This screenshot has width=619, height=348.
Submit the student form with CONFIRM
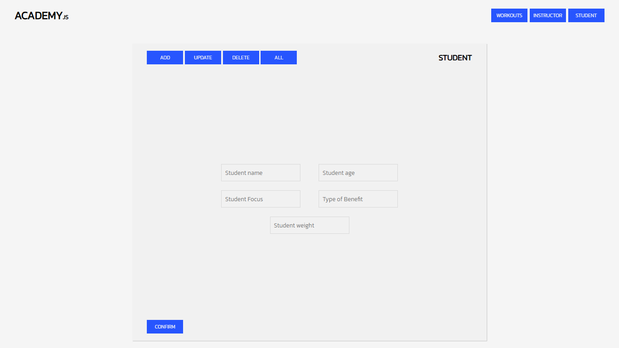[165, 327]
